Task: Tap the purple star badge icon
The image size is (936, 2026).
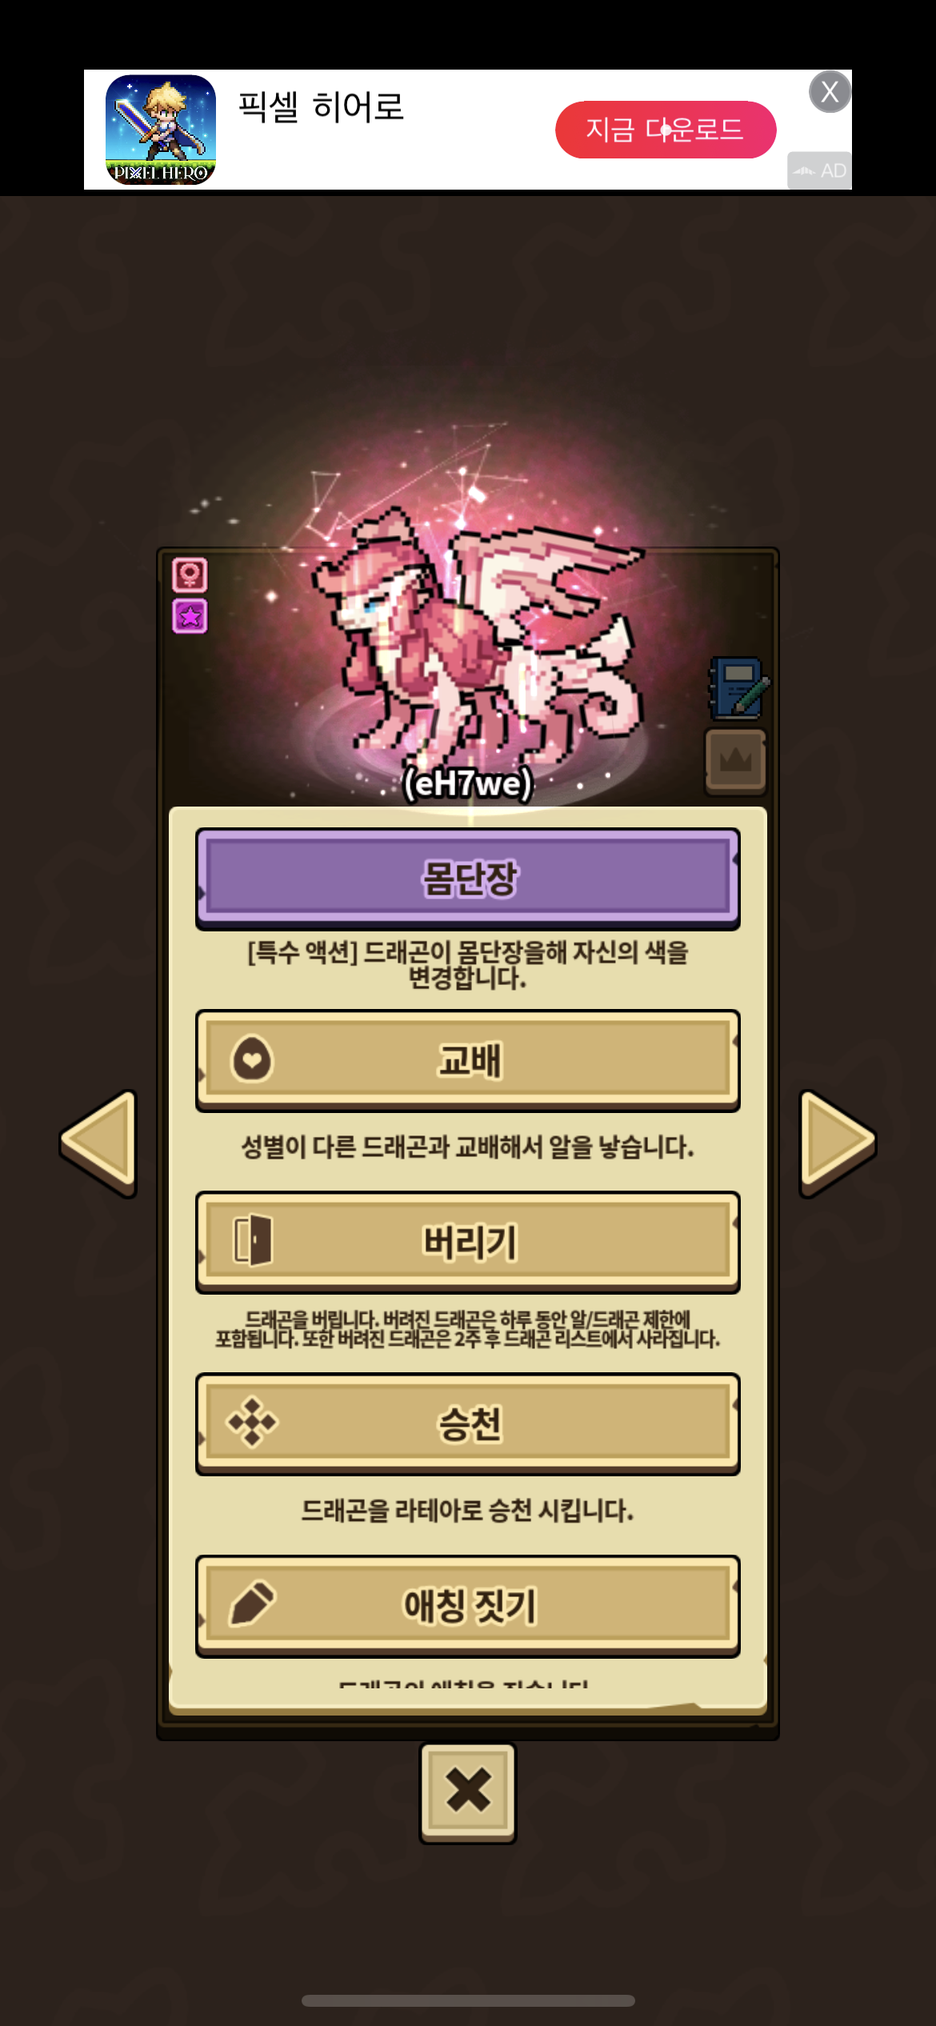Action: click(x=190, y=616)
